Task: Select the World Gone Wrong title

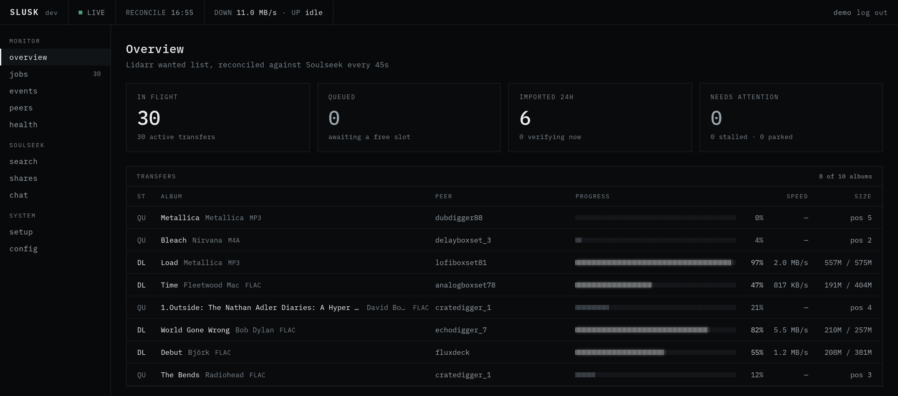Action: coord(195,330)
